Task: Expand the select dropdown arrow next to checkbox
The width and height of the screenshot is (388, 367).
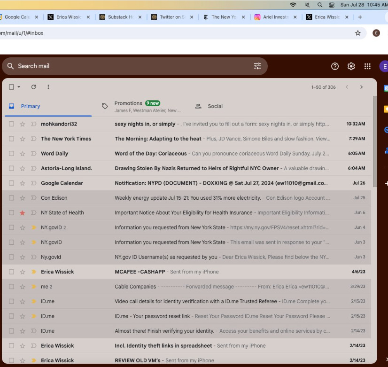Action: 19,87
